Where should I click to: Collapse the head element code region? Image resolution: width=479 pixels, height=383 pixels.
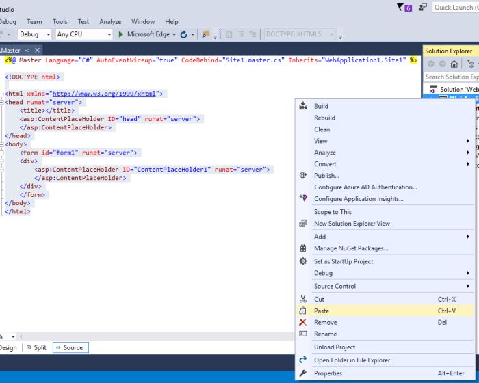tap(2, 102)
